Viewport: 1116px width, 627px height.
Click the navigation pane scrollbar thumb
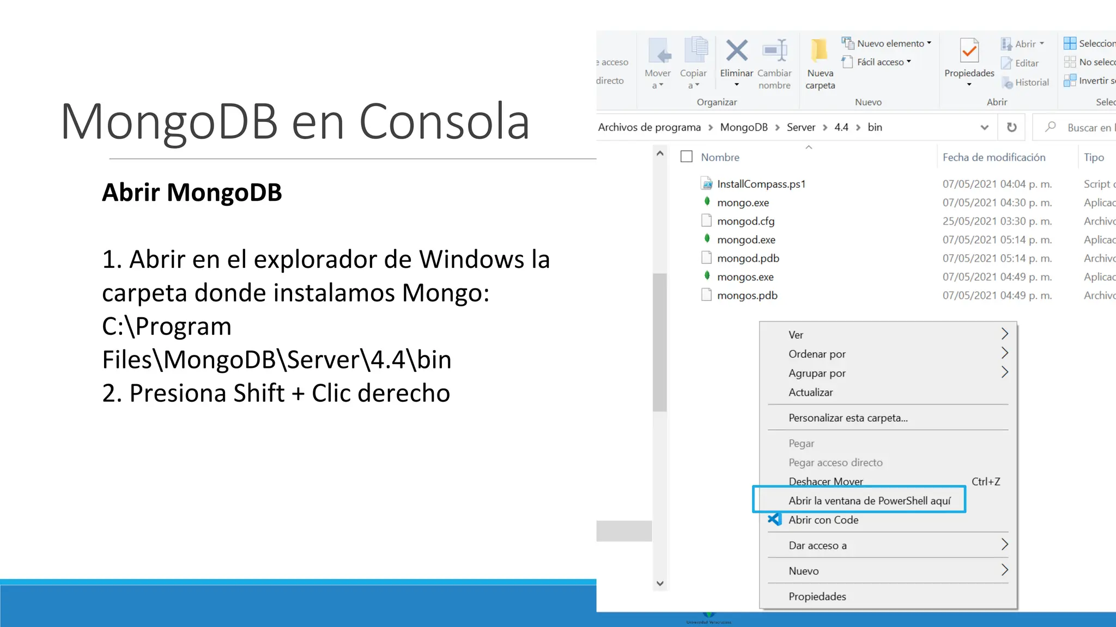(x=660, y=342)
